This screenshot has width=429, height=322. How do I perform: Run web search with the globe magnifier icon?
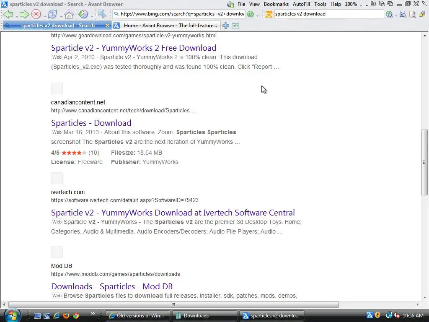click(x=389, y=14)
